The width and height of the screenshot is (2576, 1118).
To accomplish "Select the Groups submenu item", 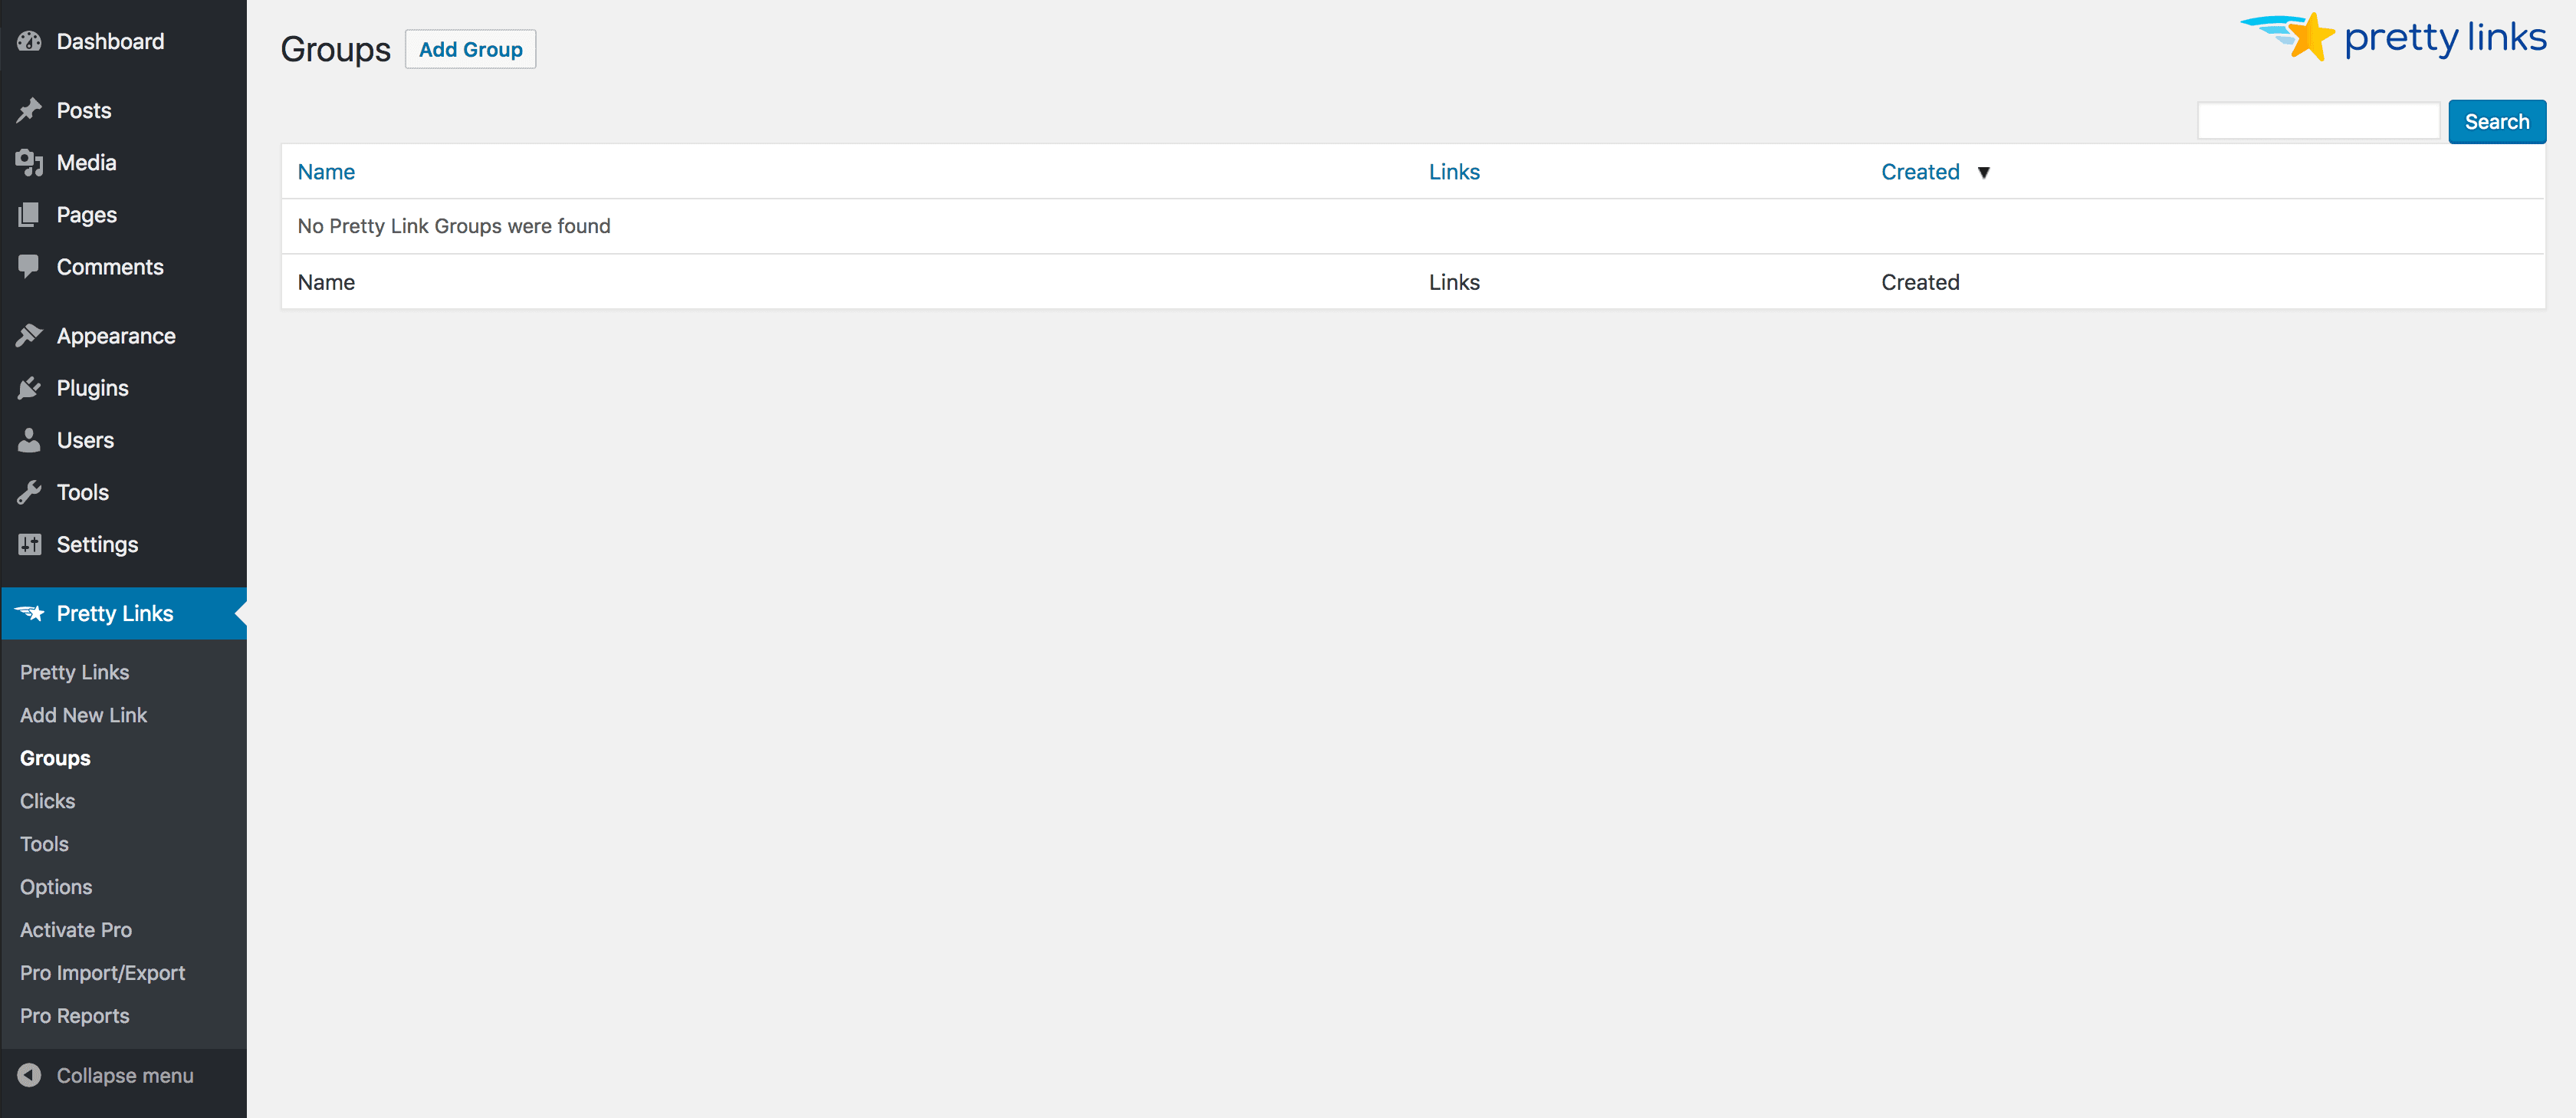I will click(54, 758).
